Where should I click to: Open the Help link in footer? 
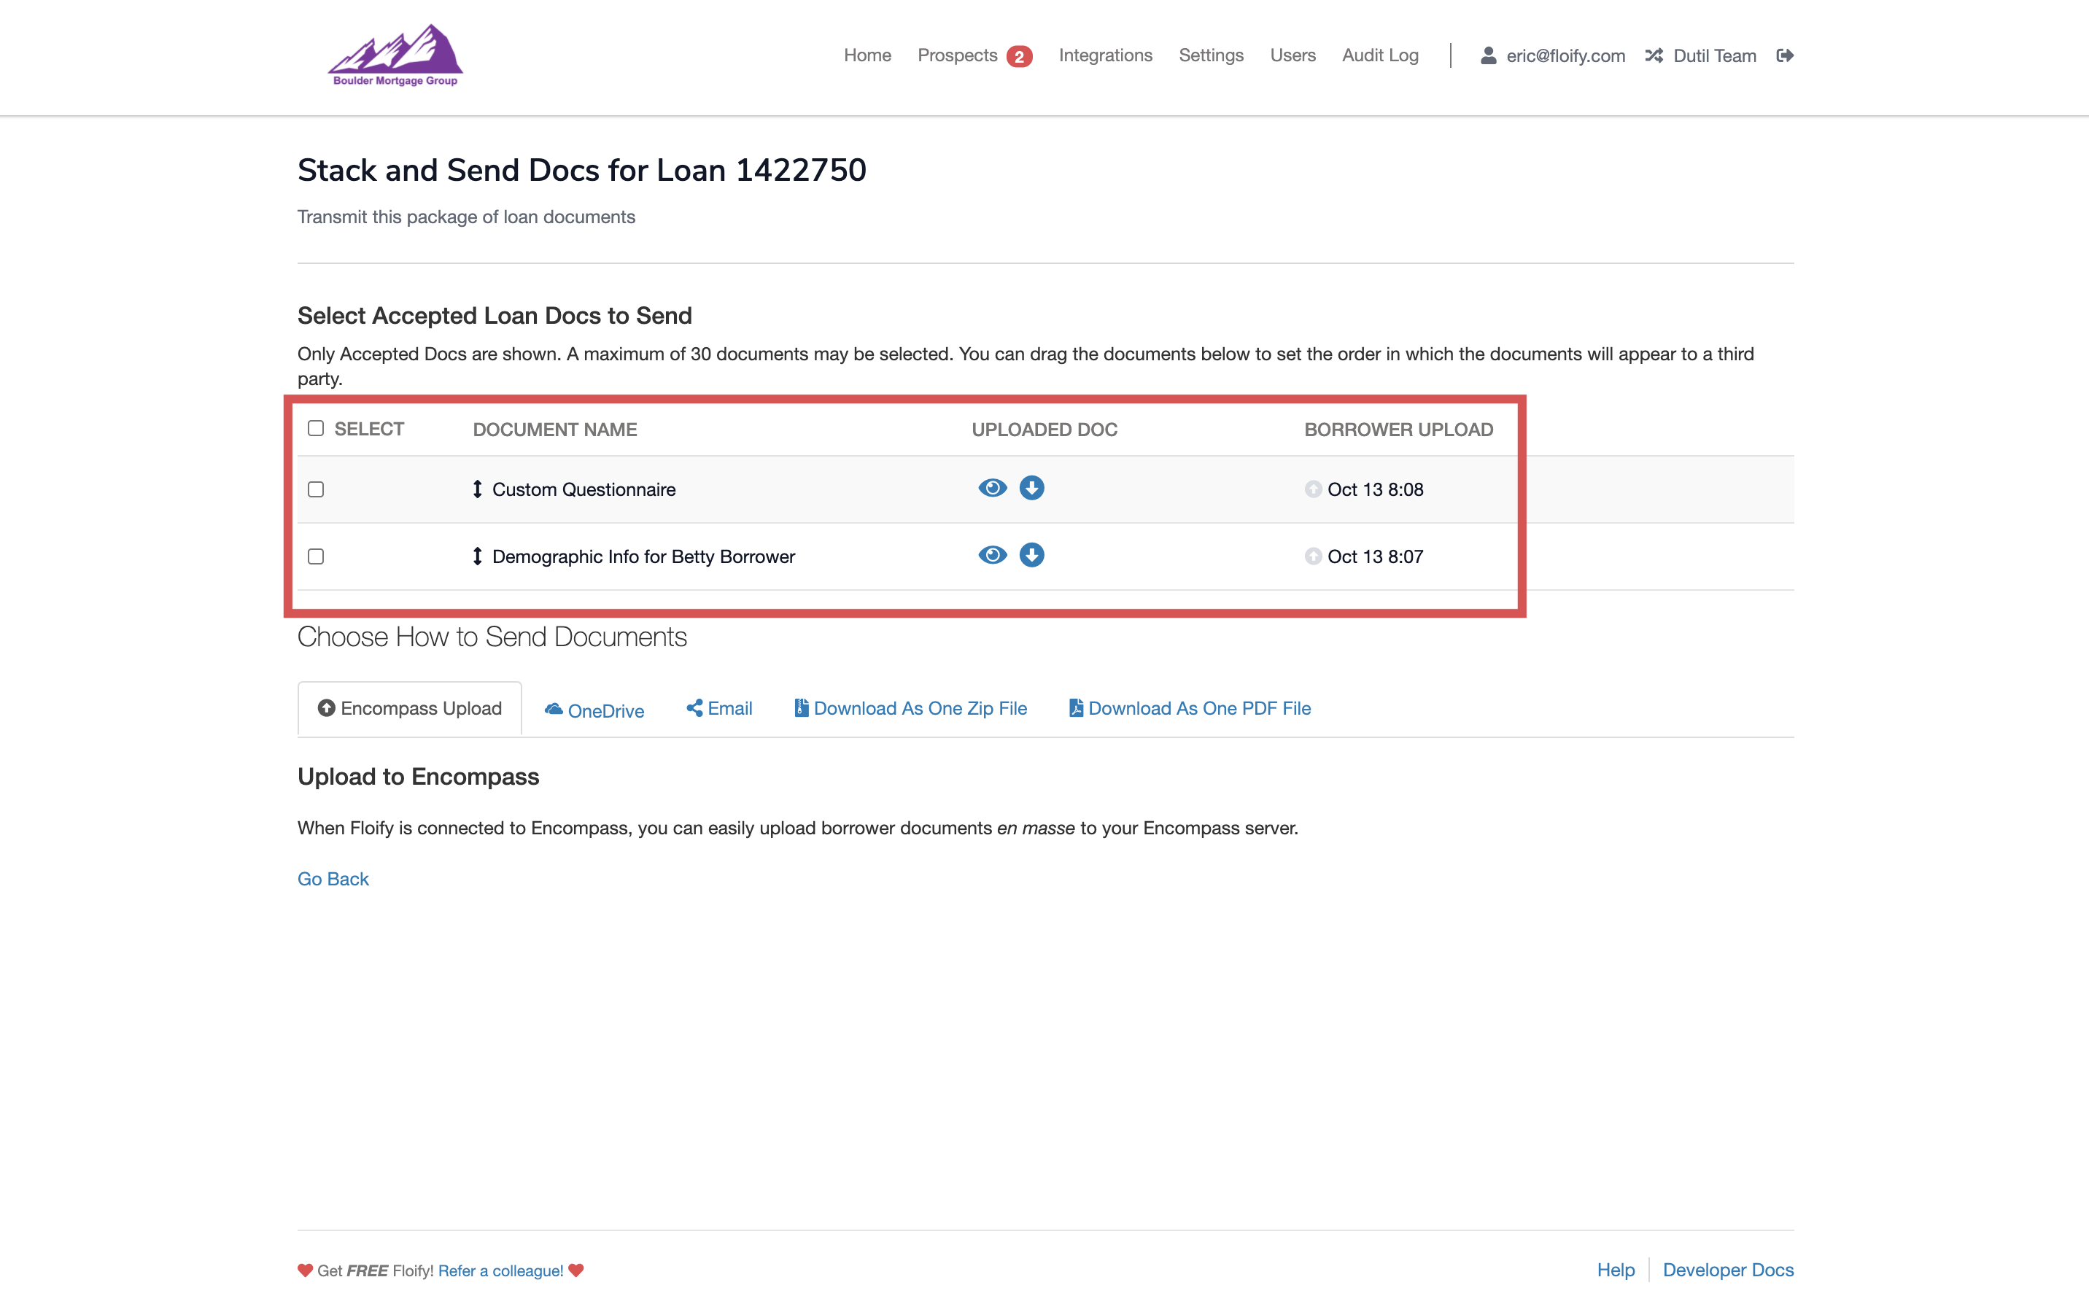[1616, 1270]
